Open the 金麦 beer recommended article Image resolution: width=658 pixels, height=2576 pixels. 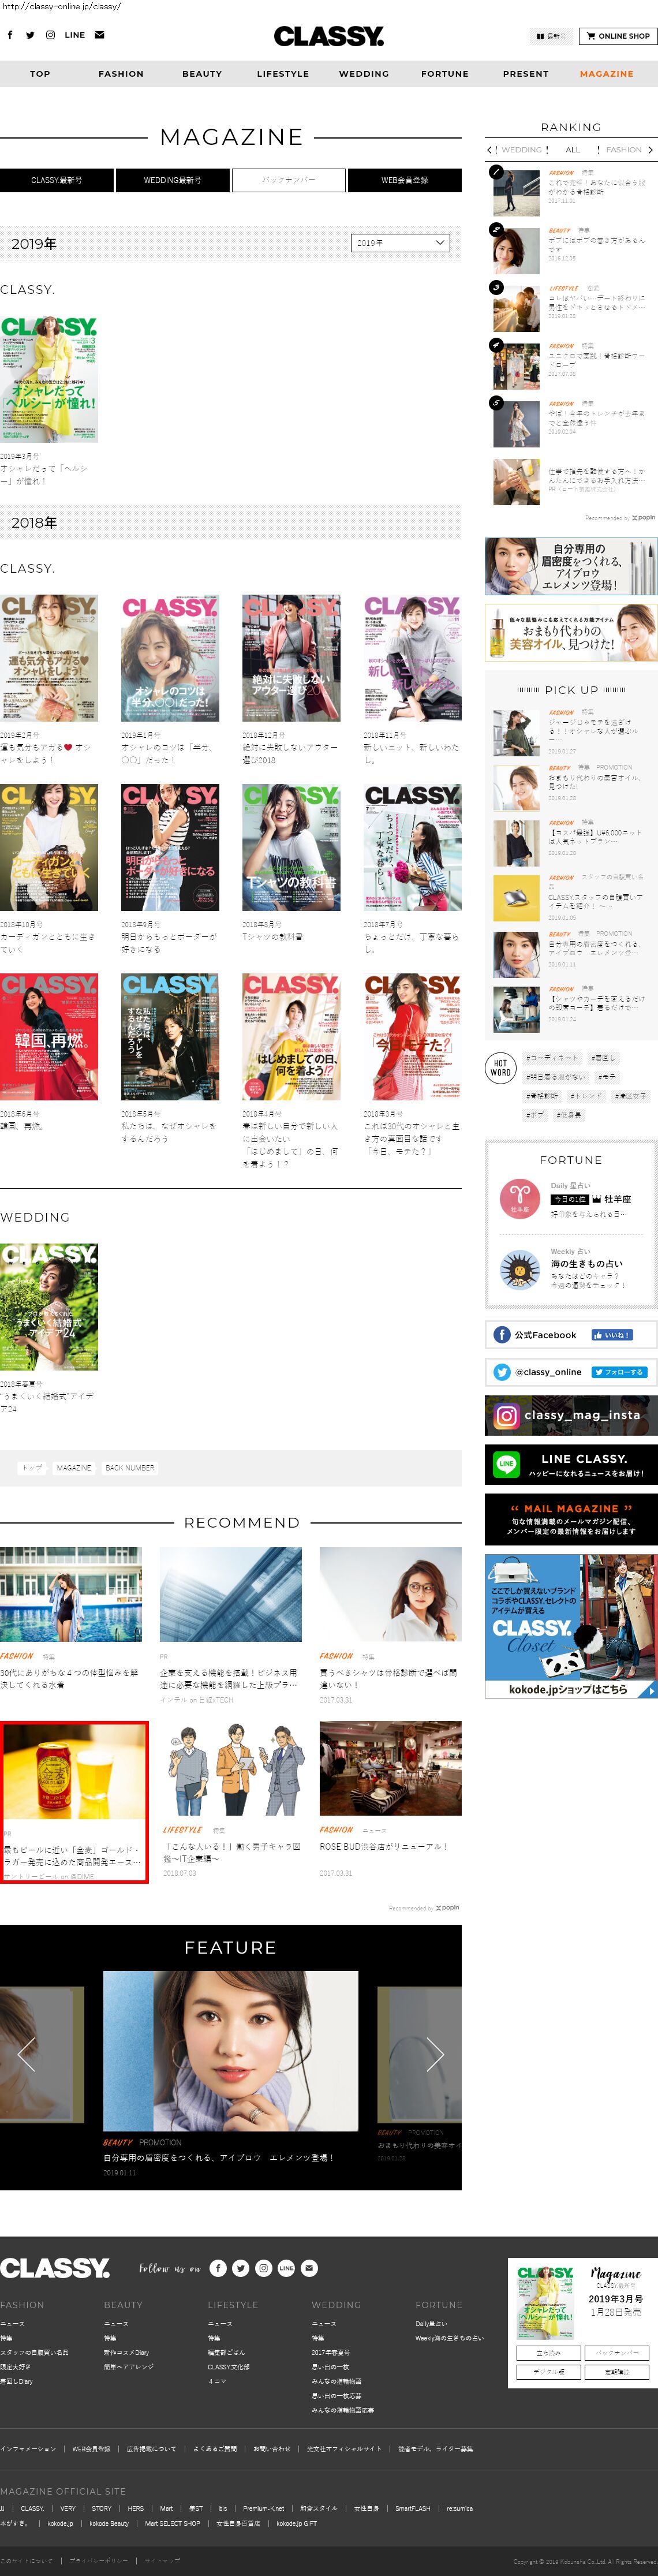point(74,1802)
